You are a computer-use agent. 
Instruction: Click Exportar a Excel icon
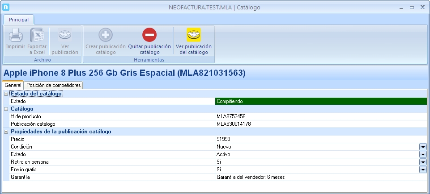coord(36,35)
